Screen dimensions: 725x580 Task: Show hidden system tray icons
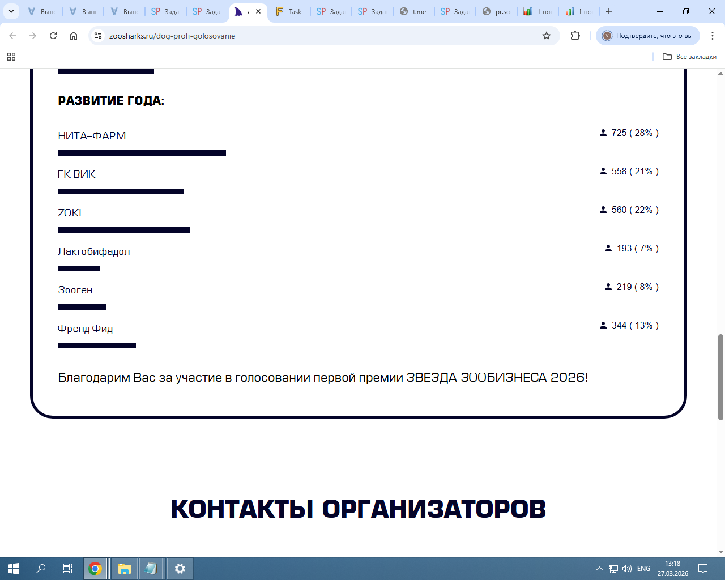599,569
